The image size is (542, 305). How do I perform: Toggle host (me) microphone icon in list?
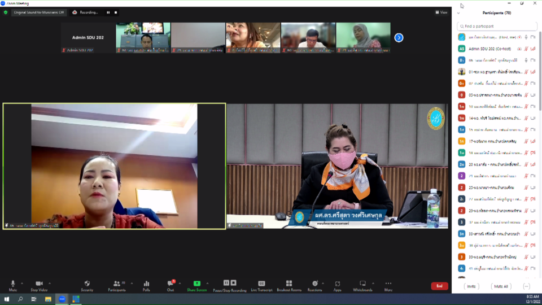(x=526, y=37)
